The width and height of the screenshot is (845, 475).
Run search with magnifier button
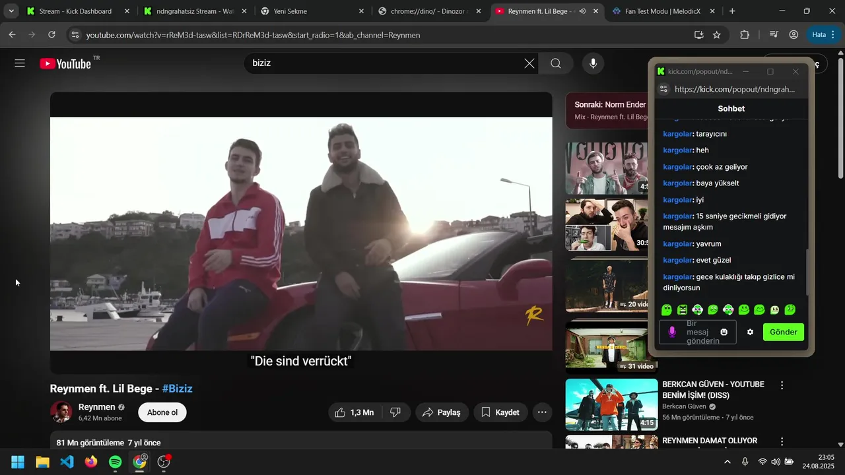(556, 63)
